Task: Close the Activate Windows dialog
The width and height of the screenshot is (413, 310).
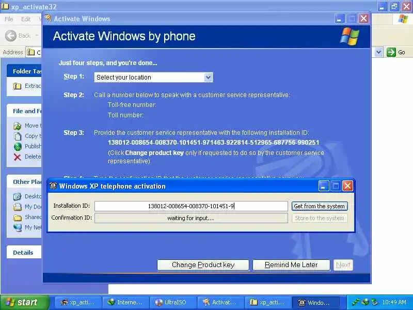Action: click(364, 19)
